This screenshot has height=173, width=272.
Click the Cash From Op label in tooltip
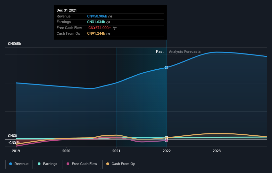(x=68, y=34)
